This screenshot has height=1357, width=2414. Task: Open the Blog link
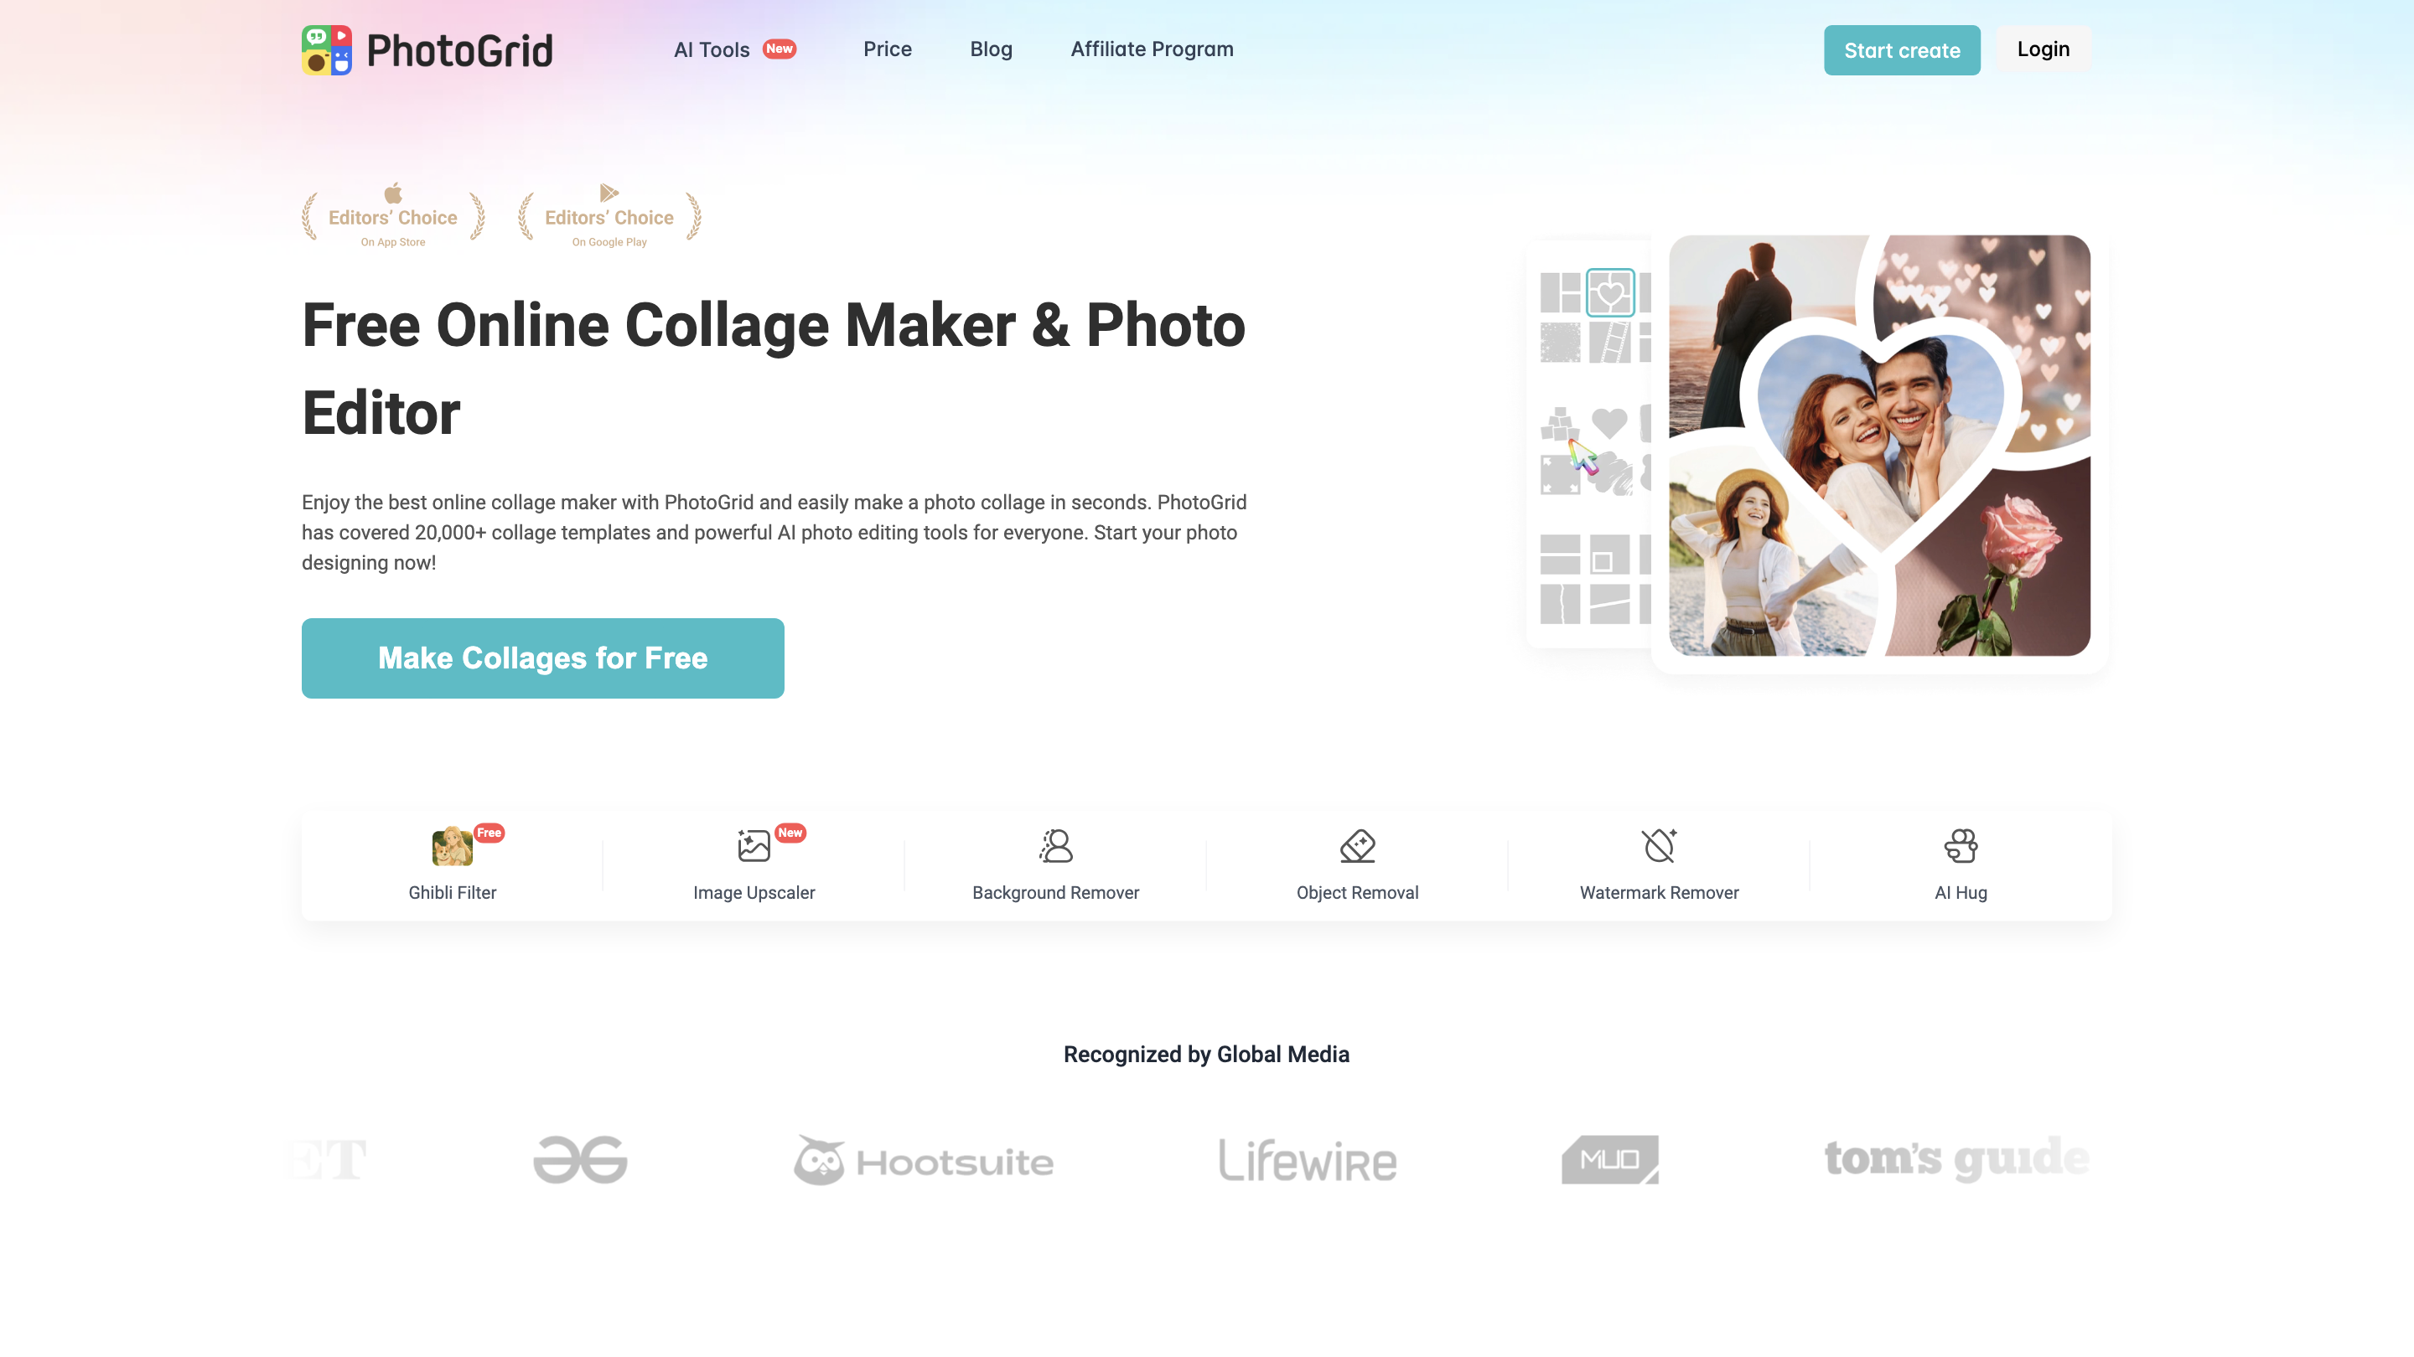point(991,49)
